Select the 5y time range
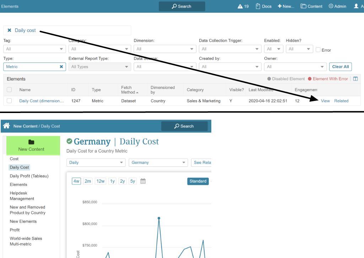 pyautogui.click(x=132, y=181)
